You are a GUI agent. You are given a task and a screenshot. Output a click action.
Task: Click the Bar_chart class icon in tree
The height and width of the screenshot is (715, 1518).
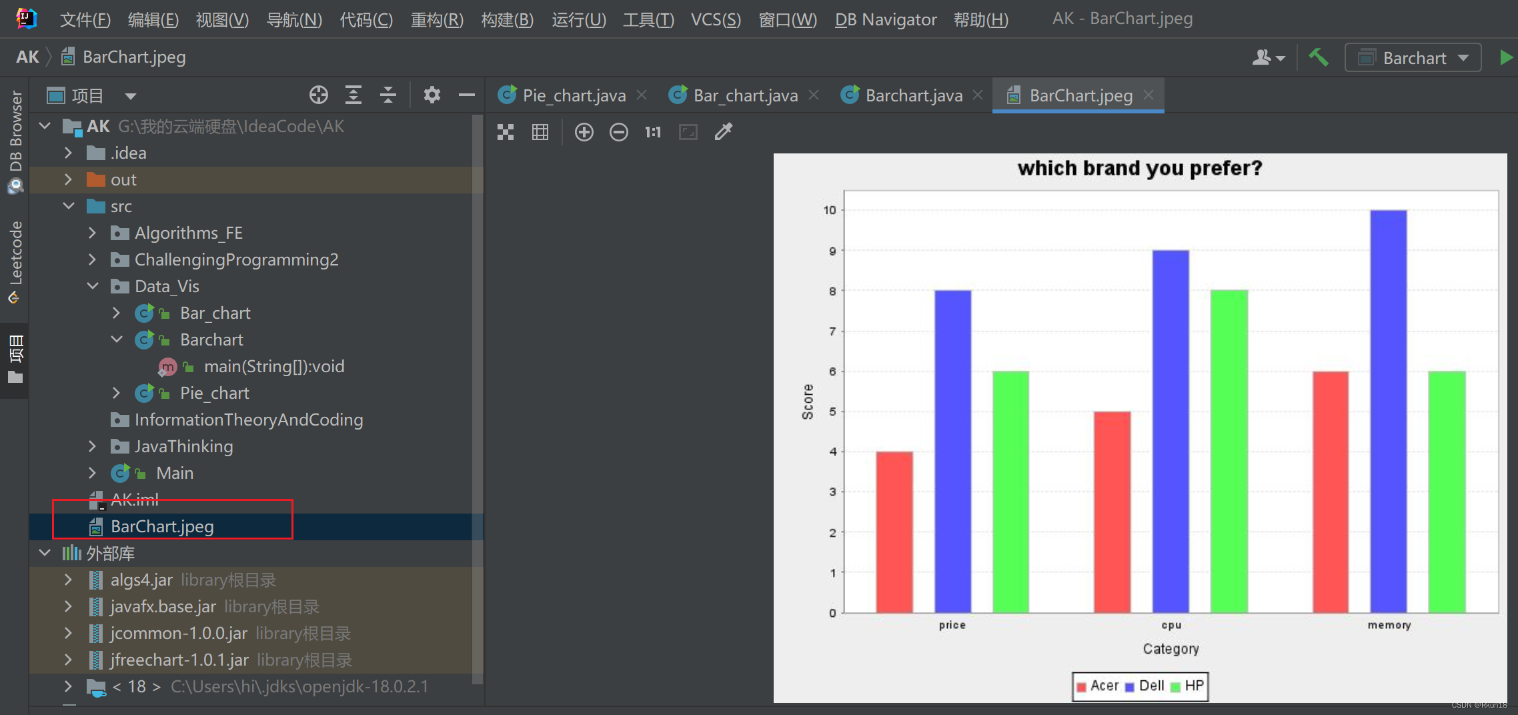click(x=144, y=313)
